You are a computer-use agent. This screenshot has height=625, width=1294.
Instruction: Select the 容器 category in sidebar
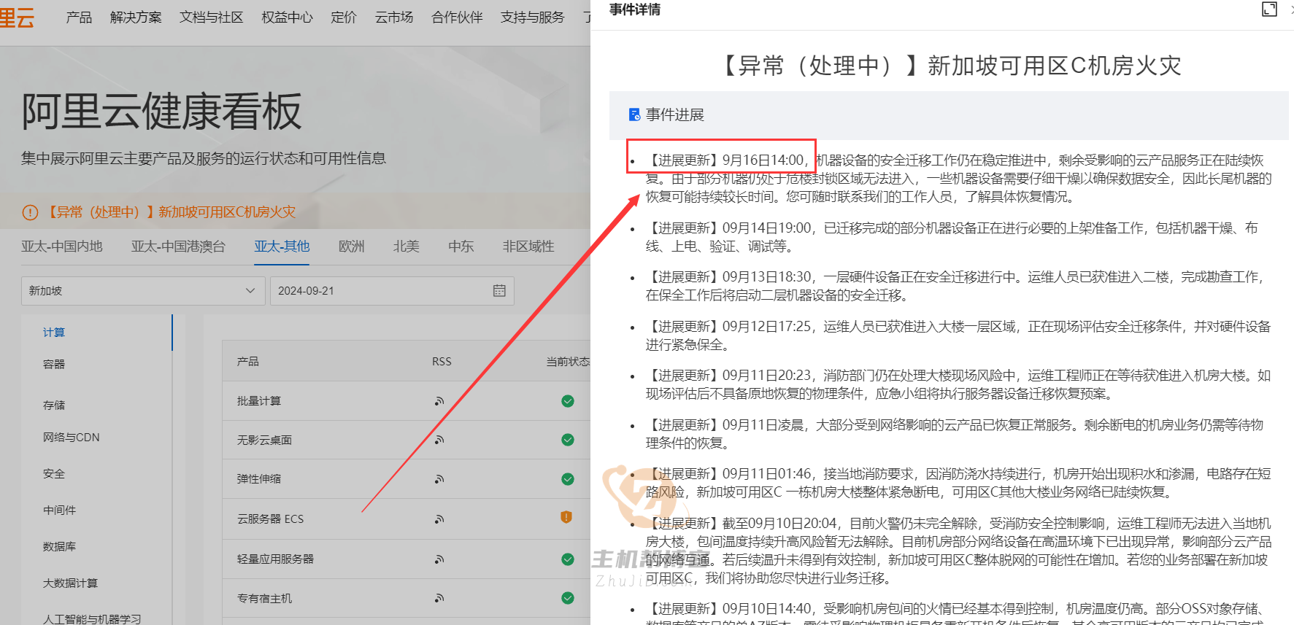point(54,364)
